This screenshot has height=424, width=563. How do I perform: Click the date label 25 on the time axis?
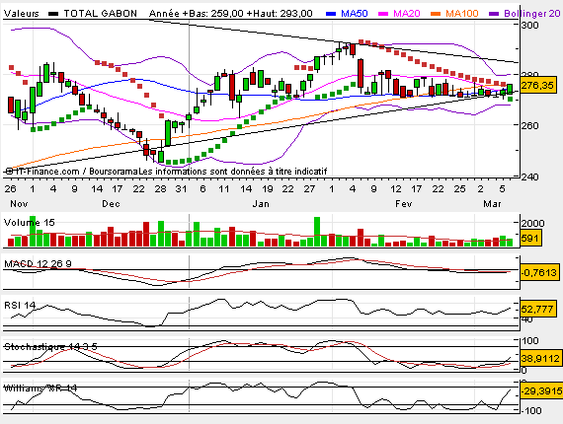[x=460, y=189]
